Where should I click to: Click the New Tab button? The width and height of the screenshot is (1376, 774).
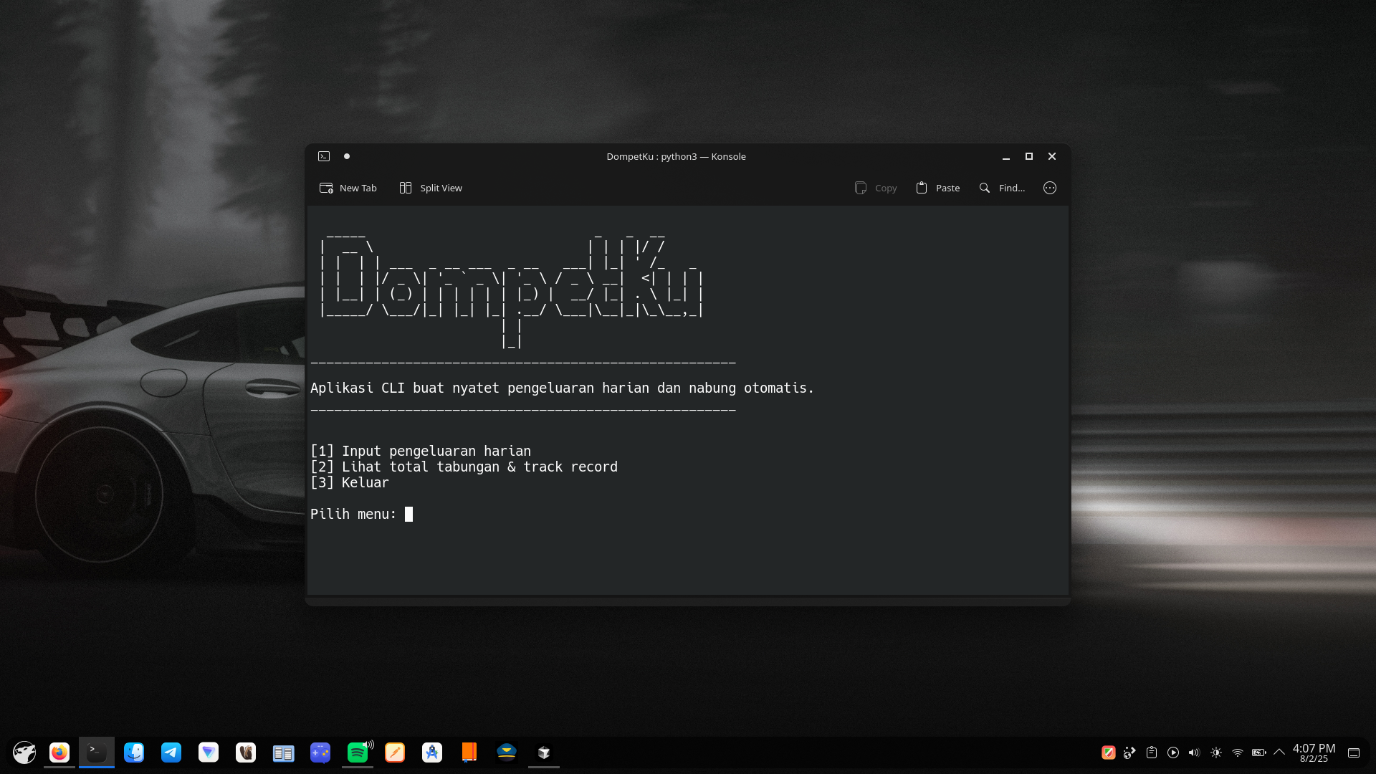pyautogui.click(x=348, y=188)
